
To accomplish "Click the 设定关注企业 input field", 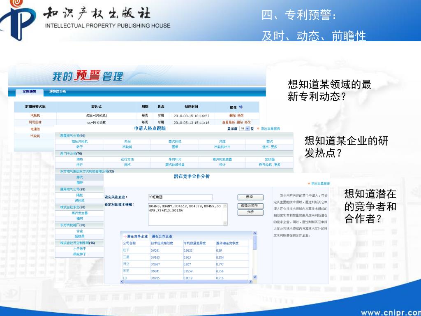I will click(x=180, y=197).
